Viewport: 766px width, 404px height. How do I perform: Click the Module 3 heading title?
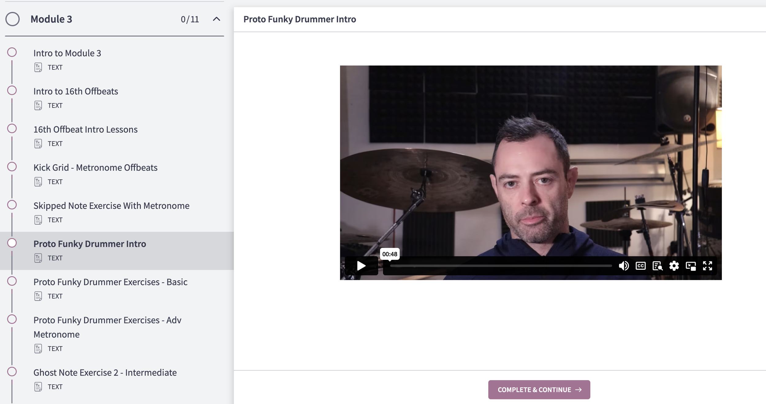coord(51,19)
